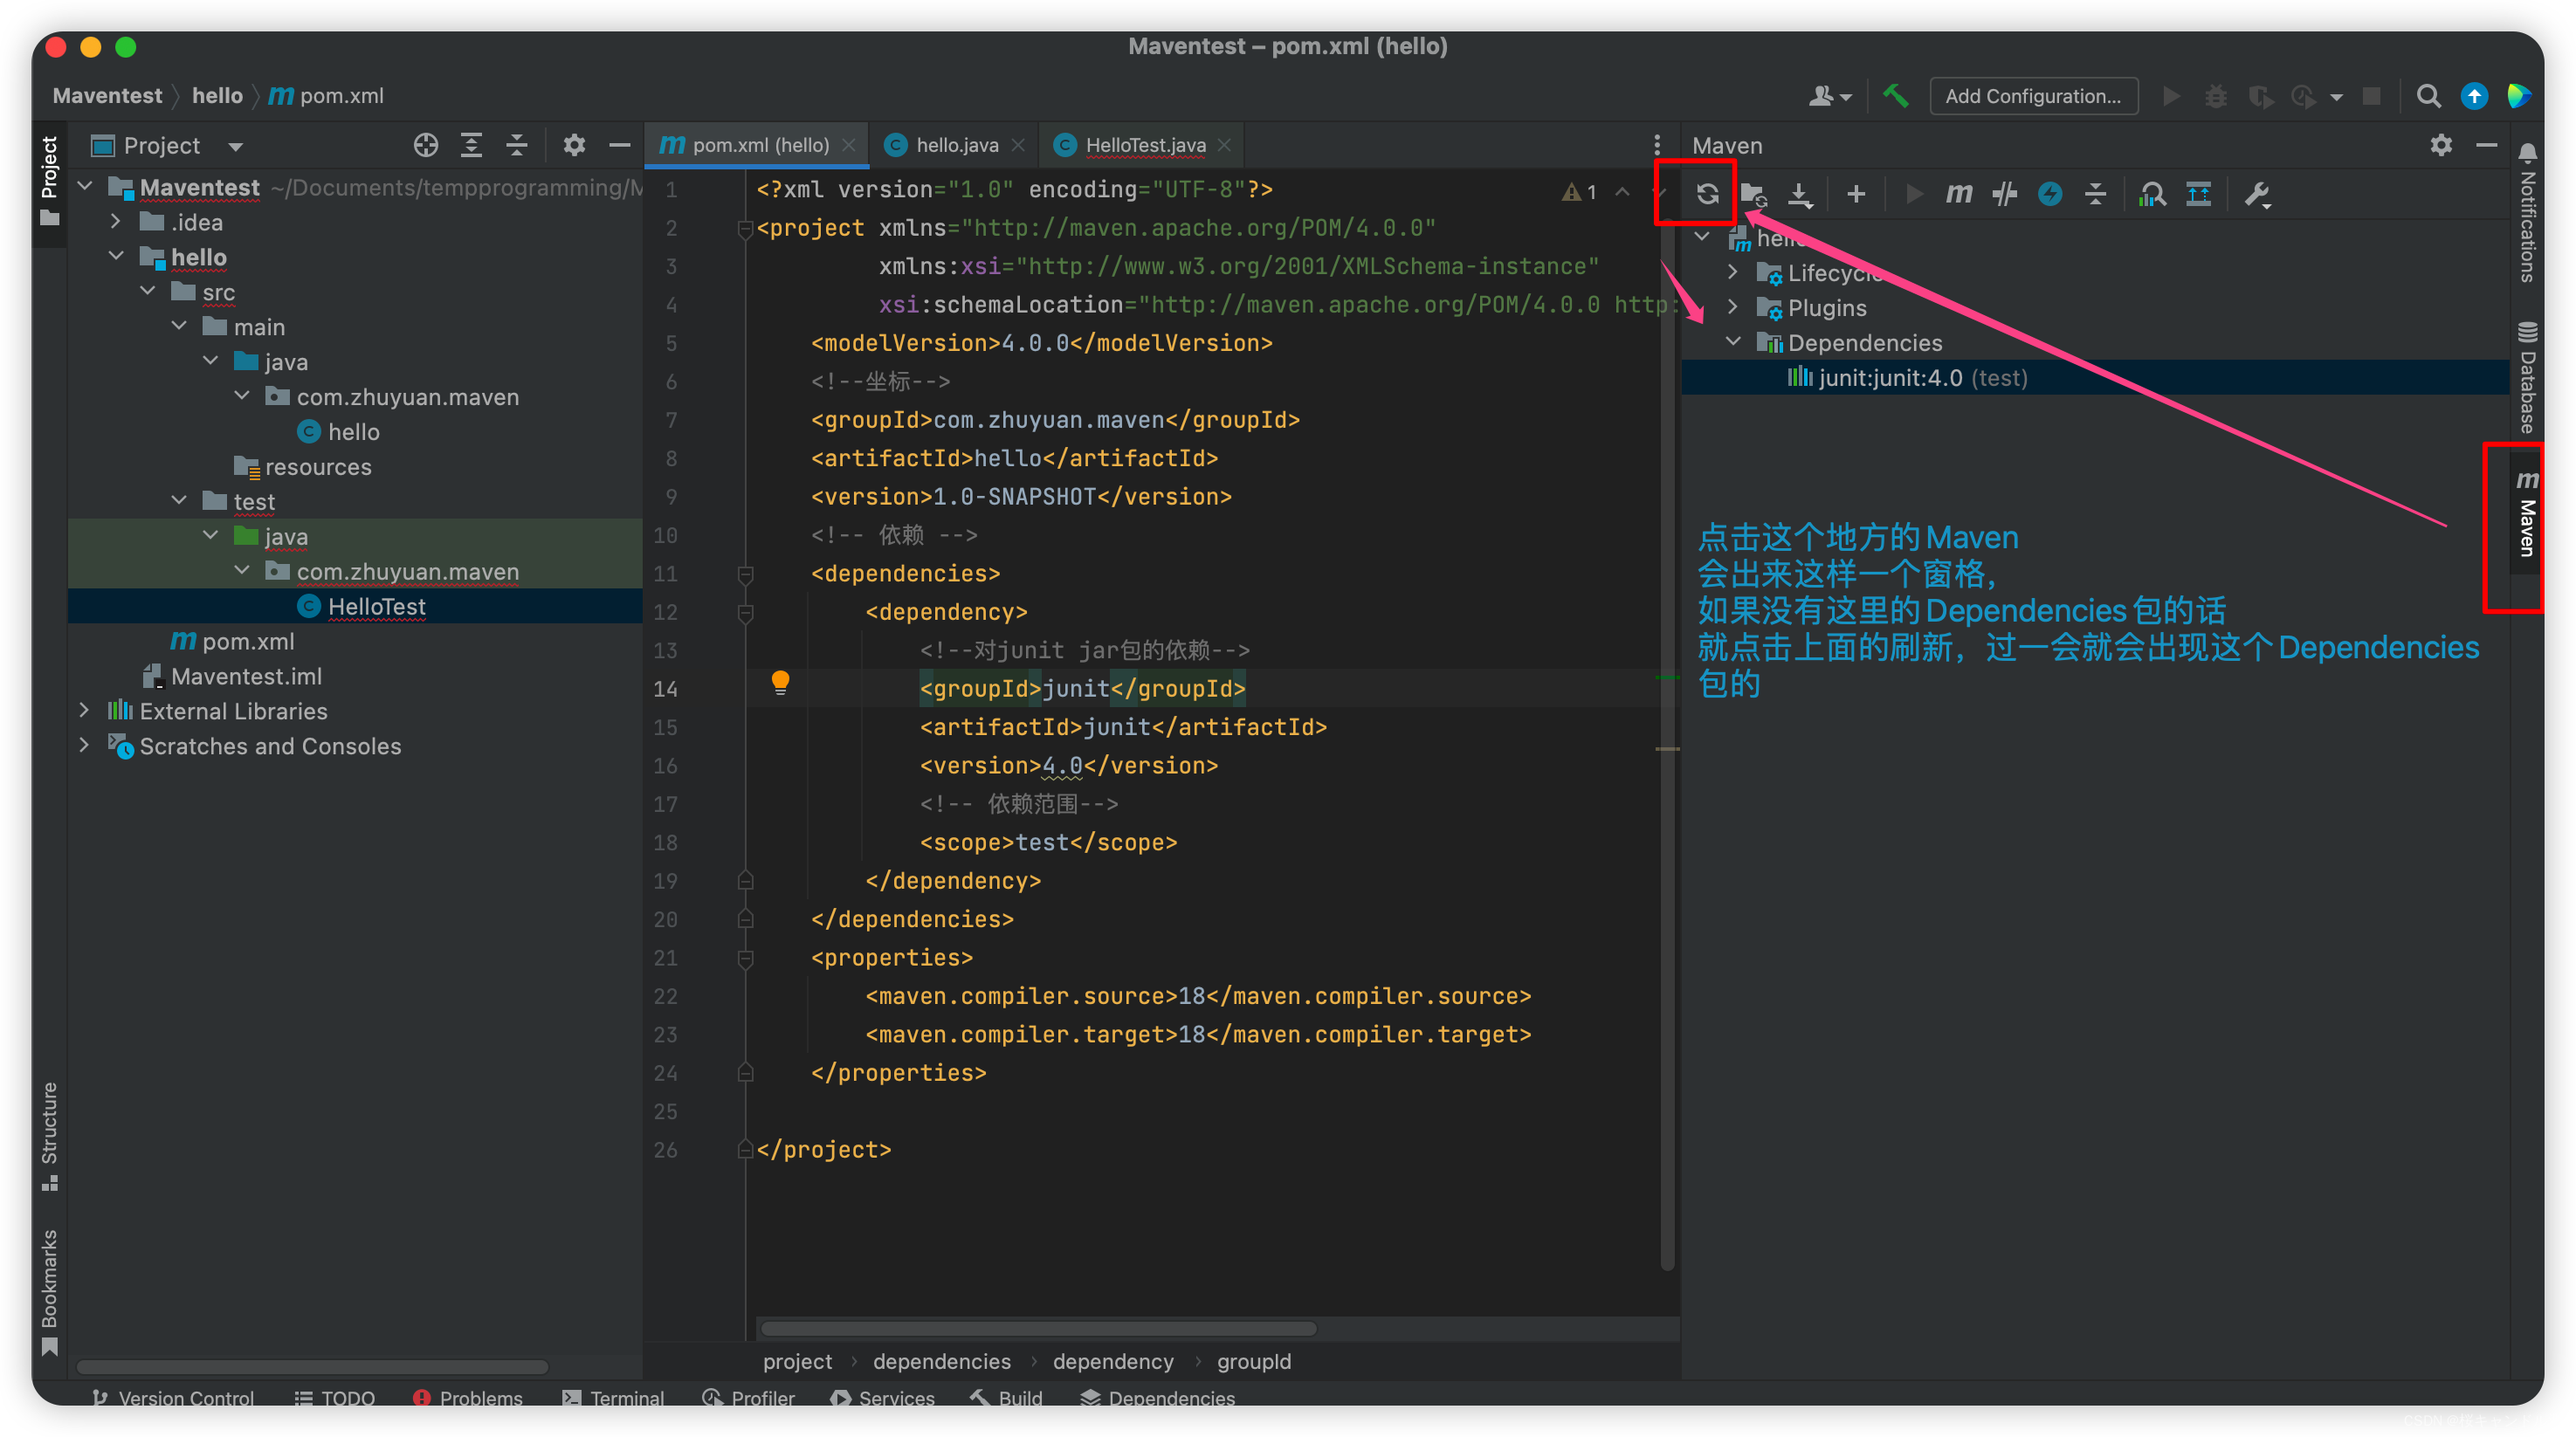This screenshot has width=2576, height=1437.
Task: Collapse the src folder
Action: [x=148, y=291]
